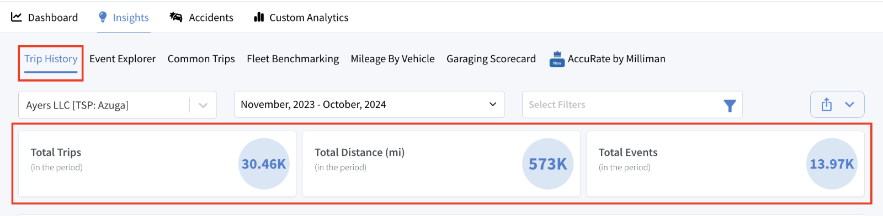Open the Ayers LLC fleet dropdown
The height and width of the screenshot is (216, 883).
[x=118, y=105]
